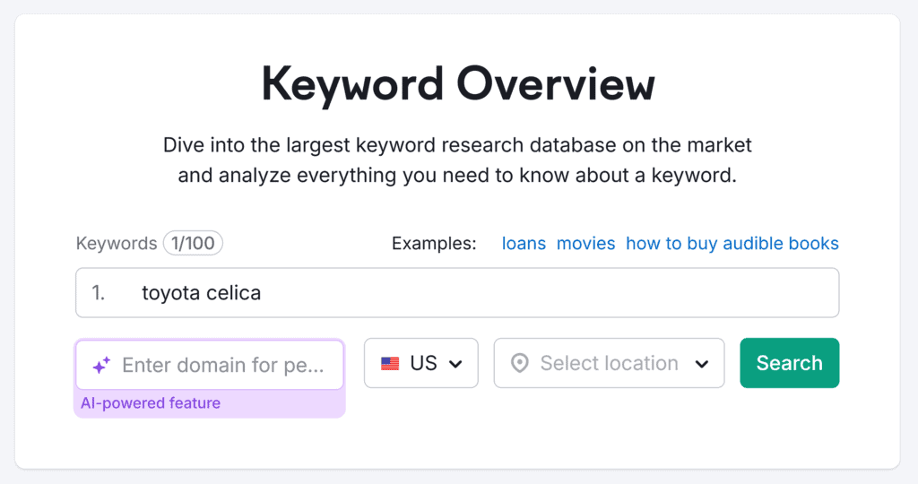Screen dimensions: 918x484
Task: Click the "1." keyword row number
Action: click(99, 293)
